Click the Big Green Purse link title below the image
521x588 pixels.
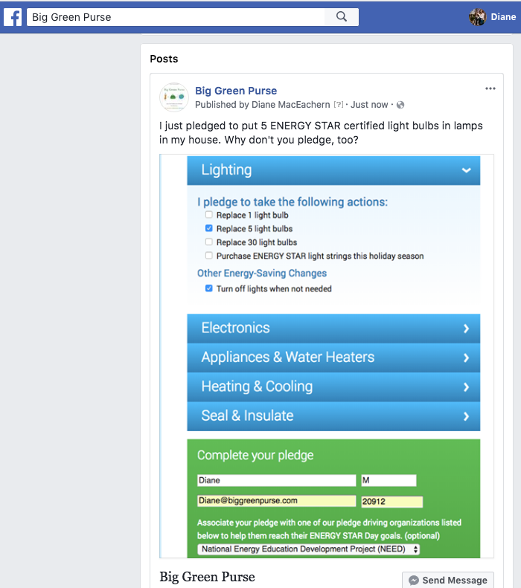point(207,577)
